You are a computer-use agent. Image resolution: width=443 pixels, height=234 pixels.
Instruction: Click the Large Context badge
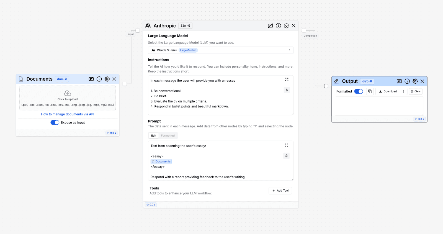(x=188, y=50)
